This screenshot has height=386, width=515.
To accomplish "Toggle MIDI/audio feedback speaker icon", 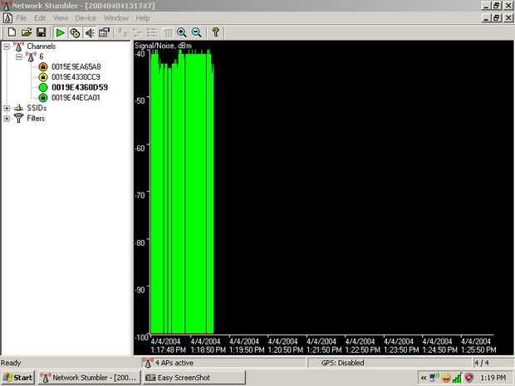I will click(x=90, y=32).
